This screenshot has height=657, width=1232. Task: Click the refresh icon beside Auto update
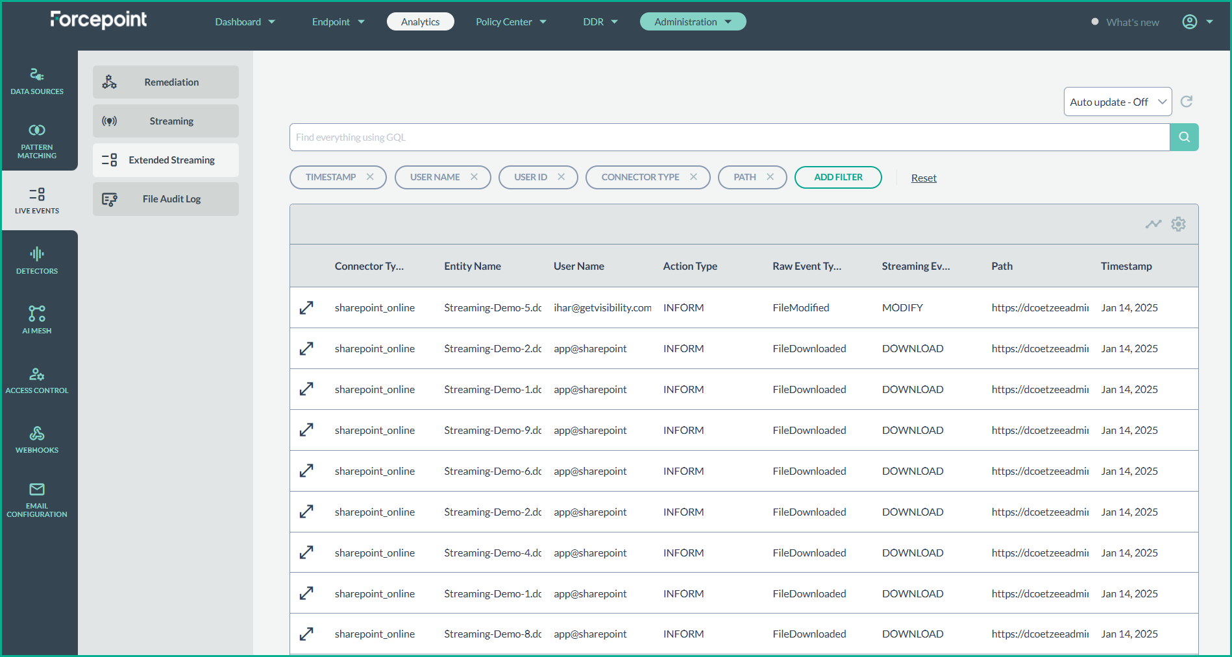click(1187, 102)
